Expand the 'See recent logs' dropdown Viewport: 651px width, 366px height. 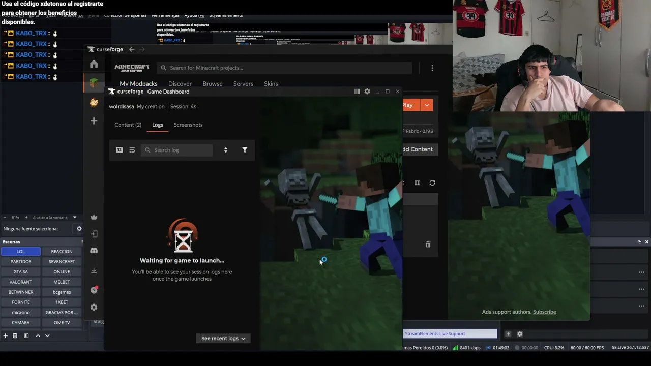[x=223, y=339]
